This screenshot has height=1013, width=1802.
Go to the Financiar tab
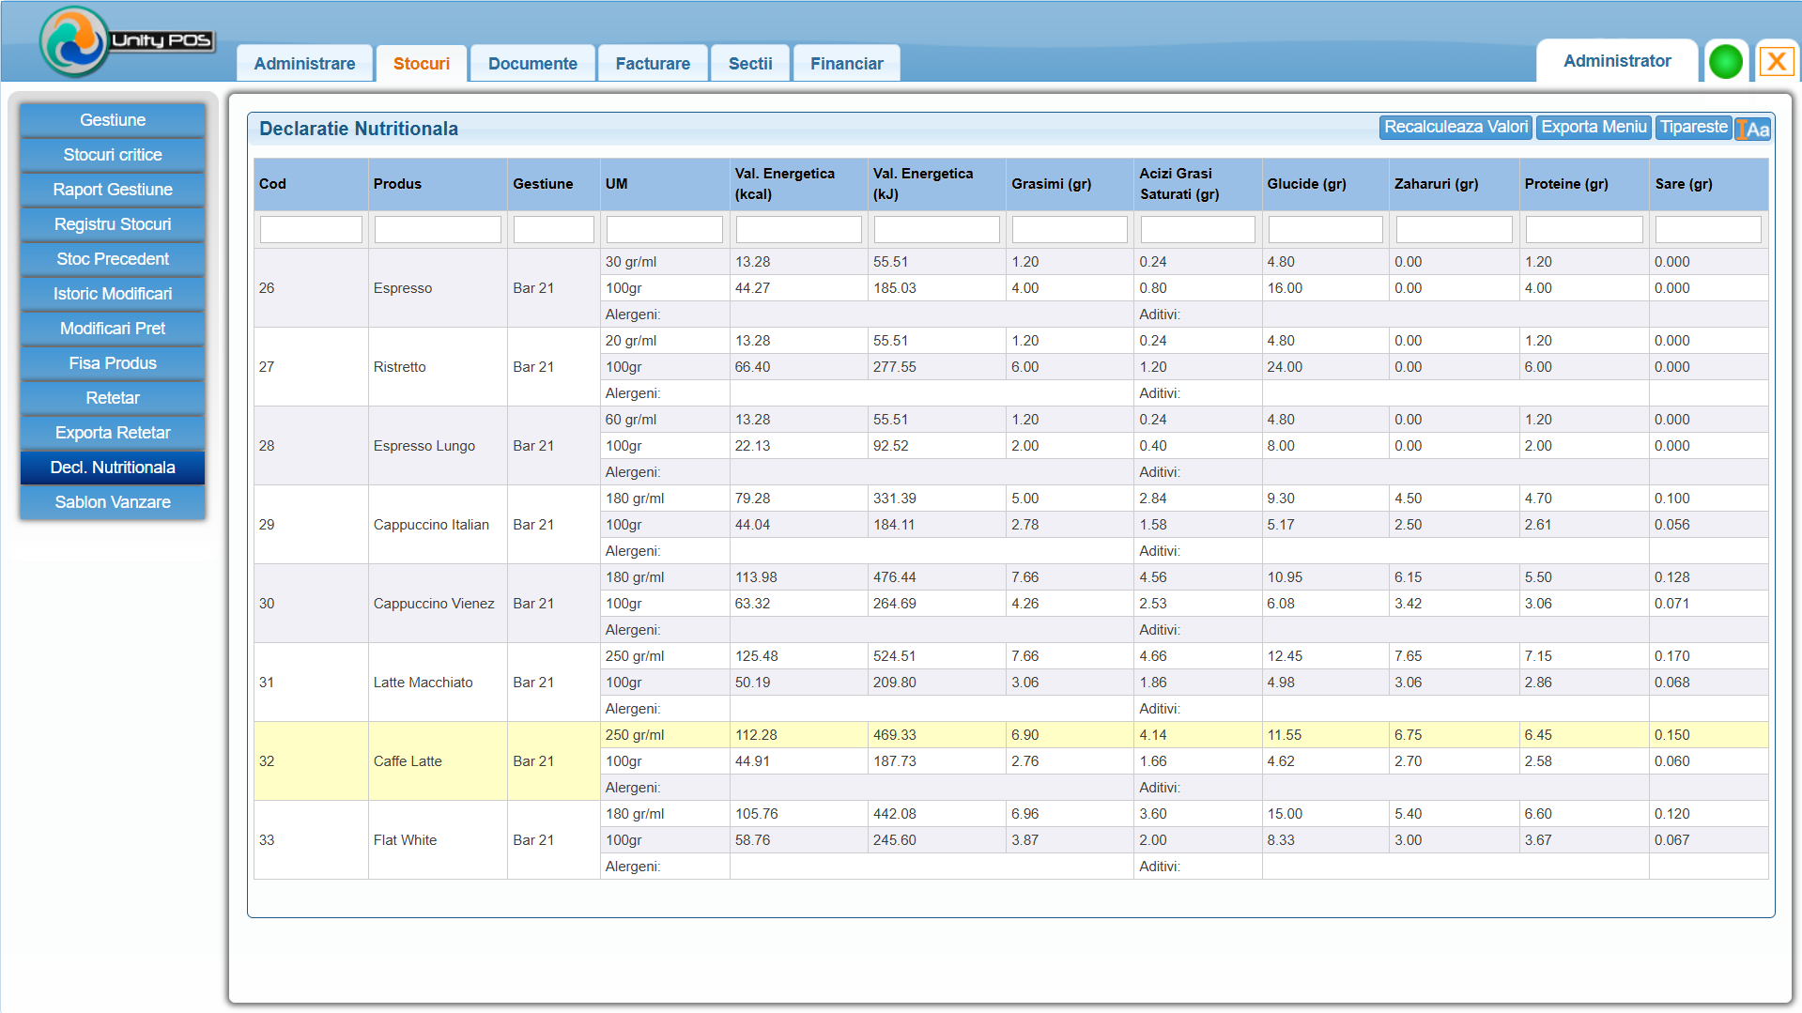[x=846, y=64]
